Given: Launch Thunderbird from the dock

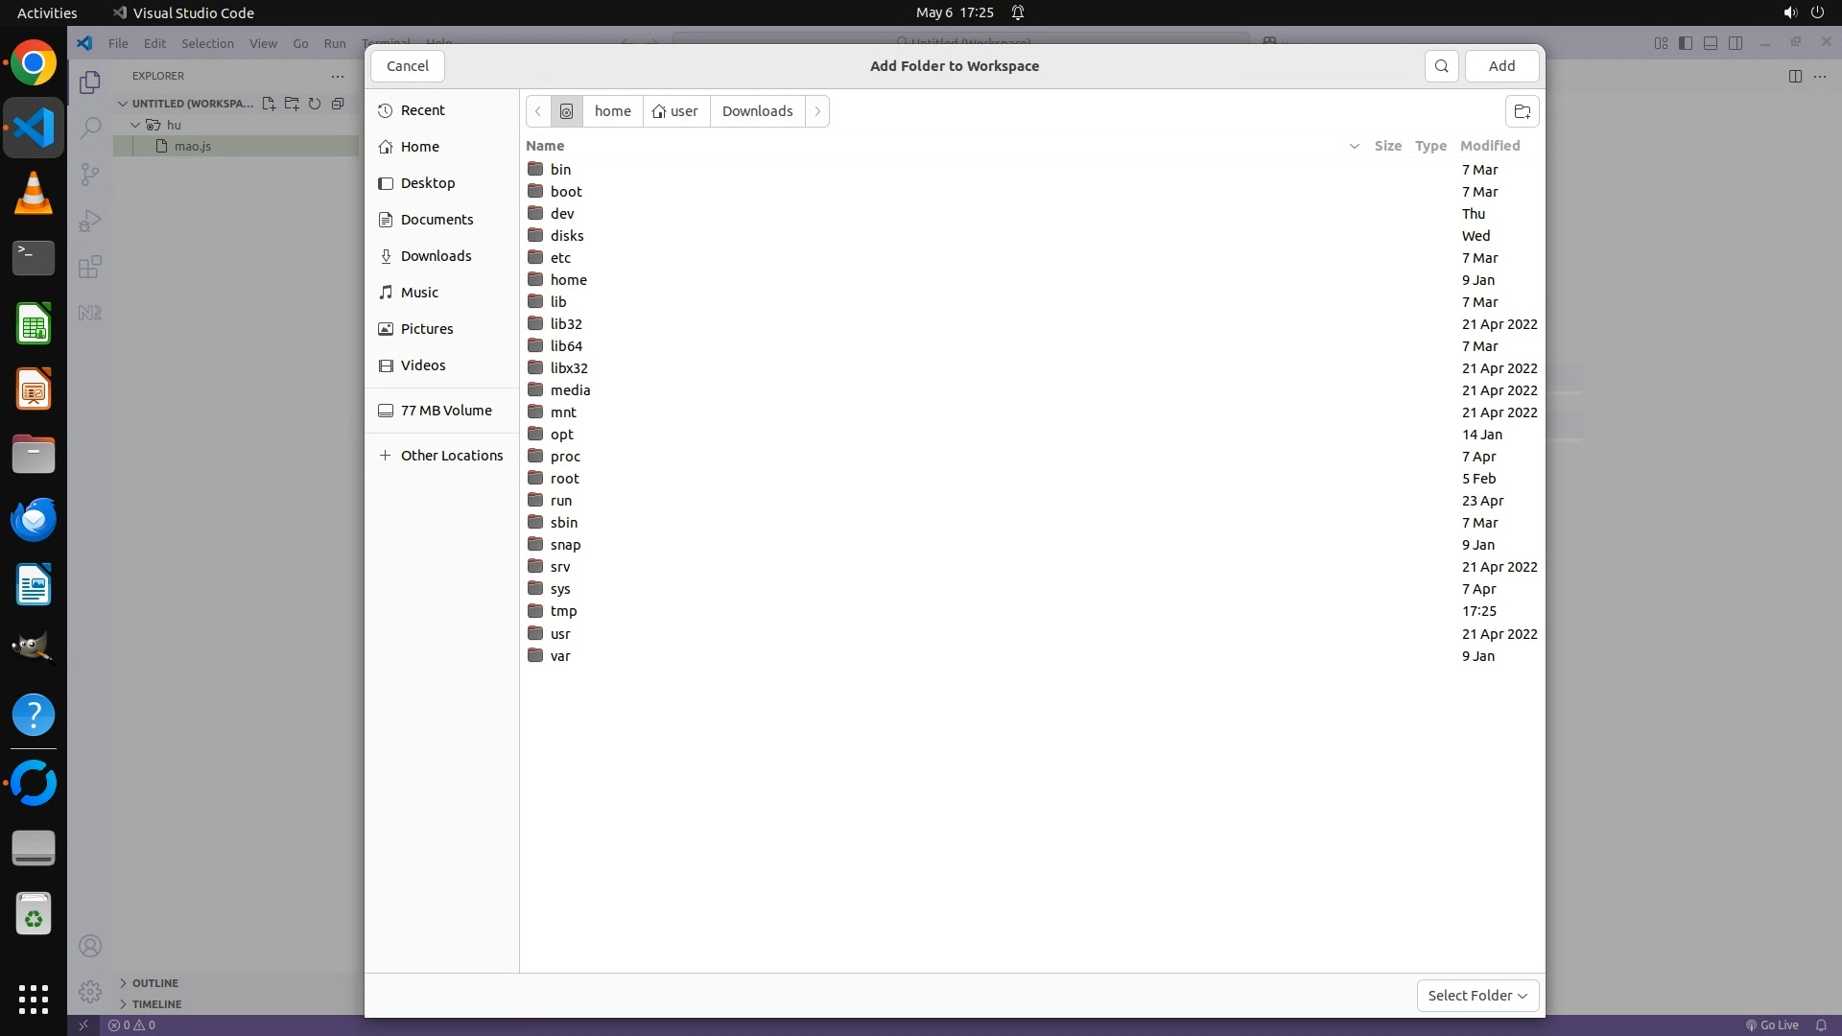Looking at the screenshot, I should [34, 520].
